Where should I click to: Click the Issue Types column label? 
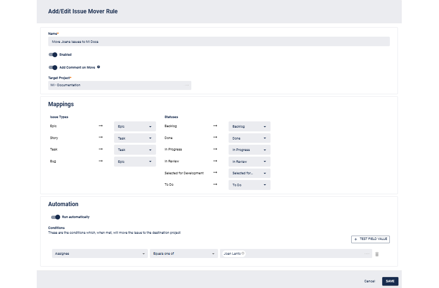click(59, 117)
